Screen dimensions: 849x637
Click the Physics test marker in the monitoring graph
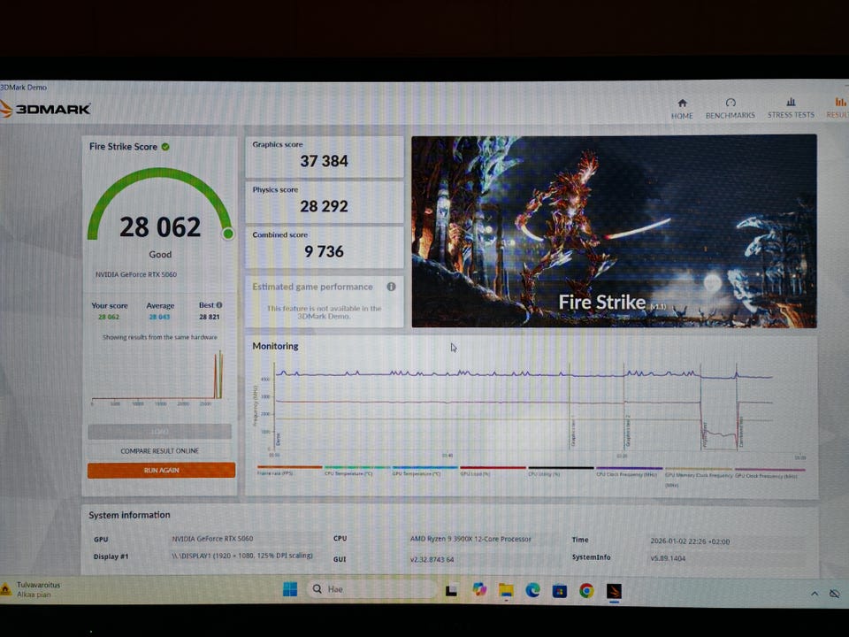point(705,434)
